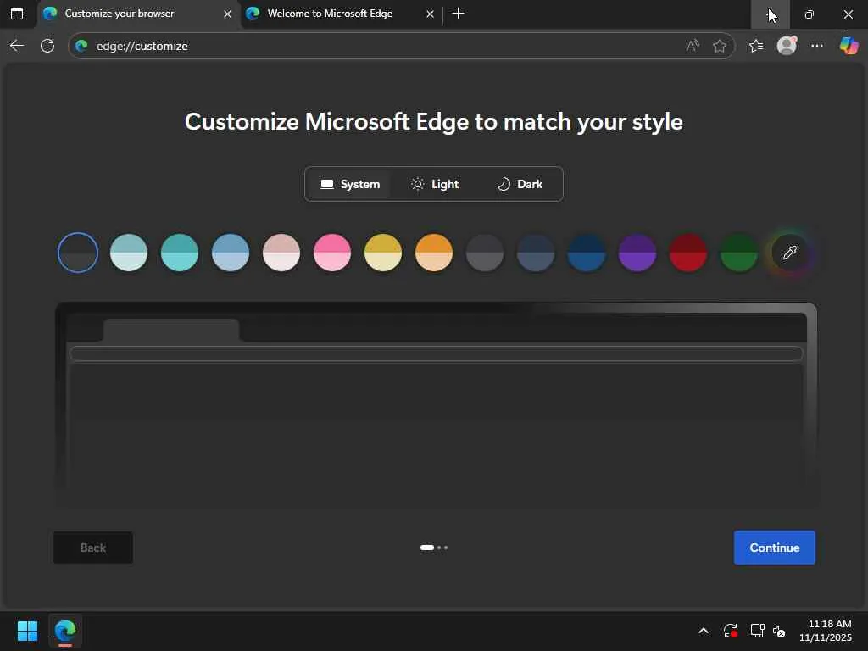Click the muted volume tray icon
868x651 pixels.
point(780,631)
